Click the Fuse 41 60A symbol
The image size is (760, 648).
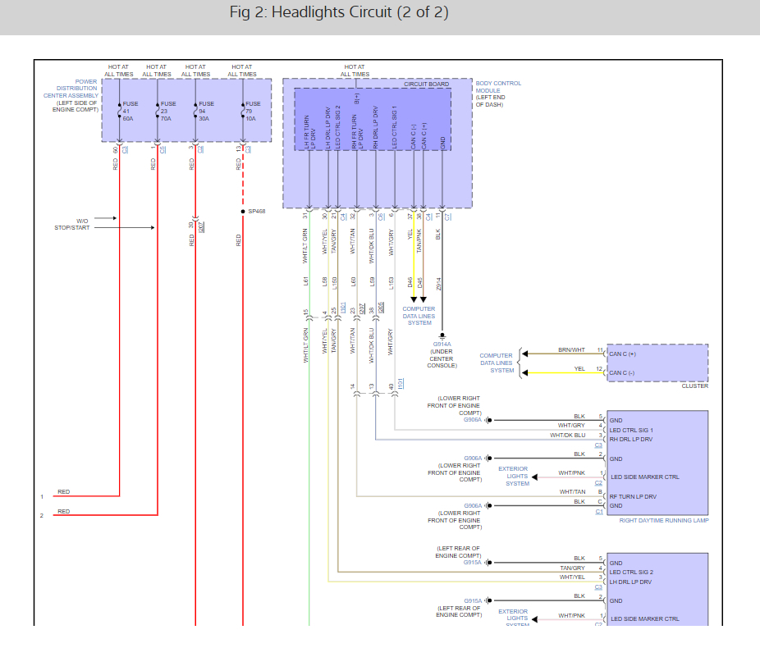pos(120,111)
